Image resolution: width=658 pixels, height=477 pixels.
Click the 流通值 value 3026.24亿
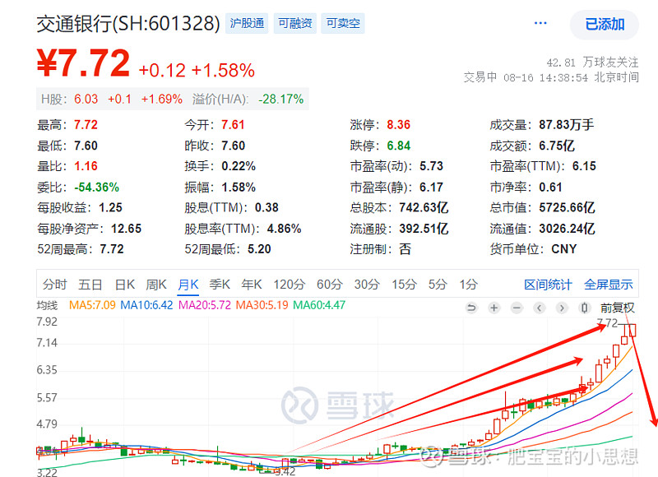(x=567, y=229)
